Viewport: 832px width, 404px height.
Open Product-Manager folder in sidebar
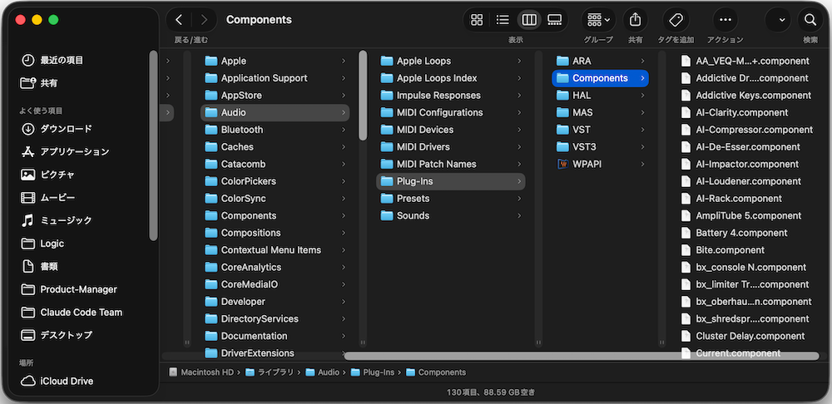tap(69, 289)
